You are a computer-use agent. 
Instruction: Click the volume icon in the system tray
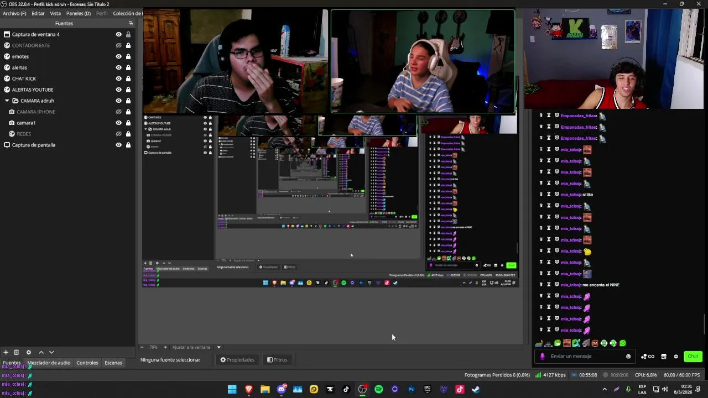coord(665,389)
